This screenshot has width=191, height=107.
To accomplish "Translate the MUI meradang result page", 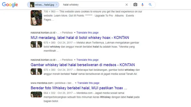I will [87, 33].
